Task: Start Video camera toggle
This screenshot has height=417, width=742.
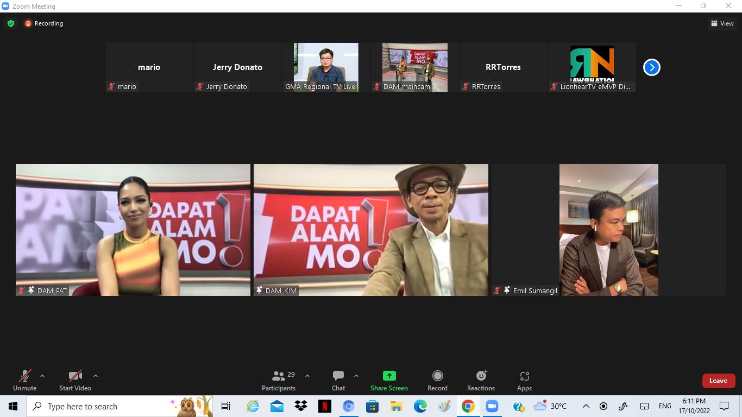Action: click(75, 380)
